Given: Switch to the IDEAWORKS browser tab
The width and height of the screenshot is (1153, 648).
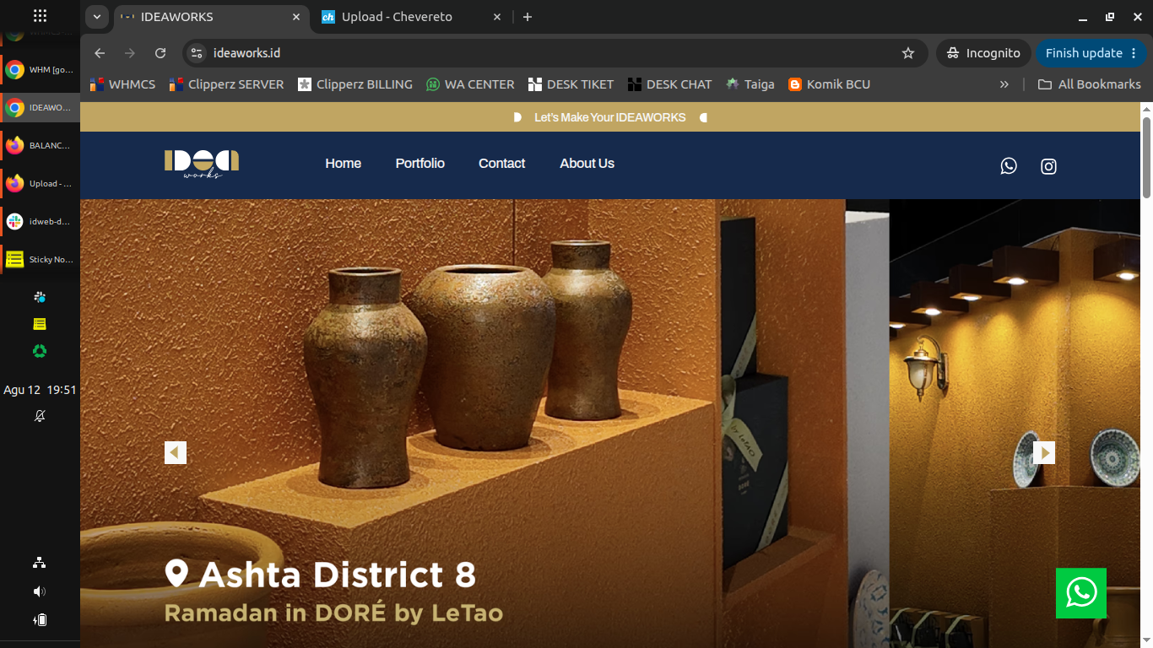Looking at the screenshot, I should pyautogui.click(x=211, y=17).
